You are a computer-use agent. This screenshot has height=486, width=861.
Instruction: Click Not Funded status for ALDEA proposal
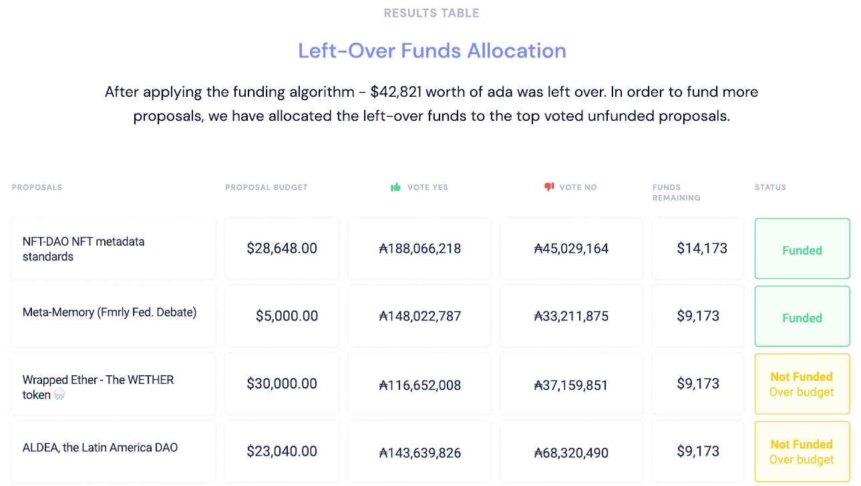[802, 452]
